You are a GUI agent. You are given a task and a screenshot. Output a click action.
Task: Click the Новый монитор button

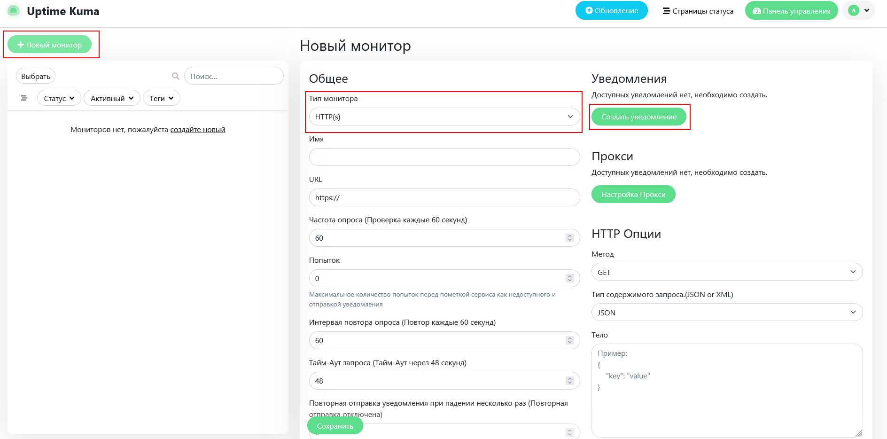49,45
